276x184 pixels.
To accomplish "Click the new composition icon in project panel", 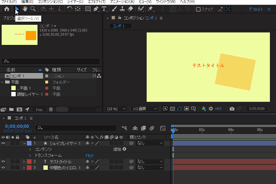I will (19, 110).
